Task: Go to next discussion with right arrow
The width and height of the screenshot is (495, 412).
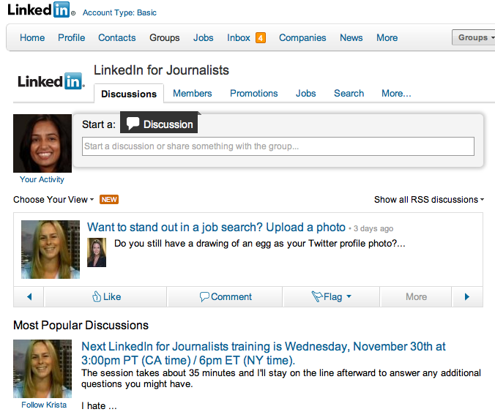Action: pos(467,296)
